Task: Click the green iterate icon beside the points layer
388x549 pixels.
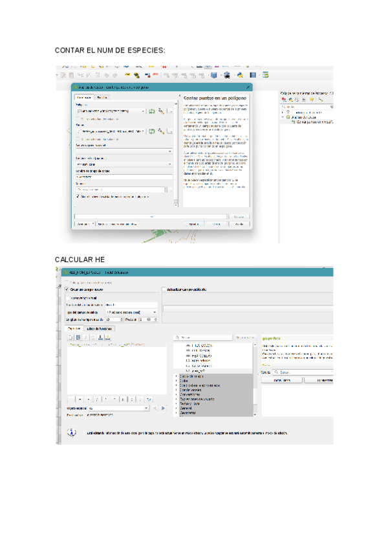Action: 152,131
